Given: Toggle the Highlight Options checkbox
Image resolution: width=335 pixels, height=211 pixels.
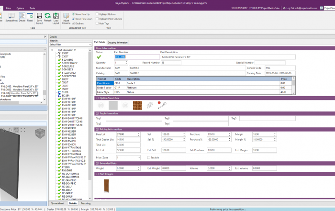Looking at the screenshot, I should tap(97, 14).
